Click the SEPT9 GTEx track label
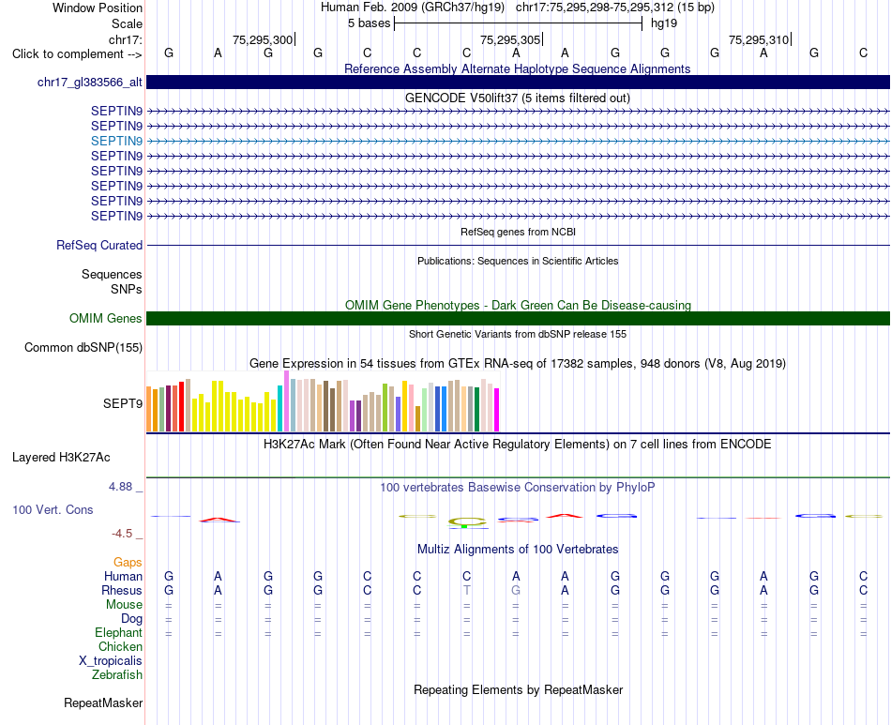This screenshot has height=725, width=891. [123, 403]
